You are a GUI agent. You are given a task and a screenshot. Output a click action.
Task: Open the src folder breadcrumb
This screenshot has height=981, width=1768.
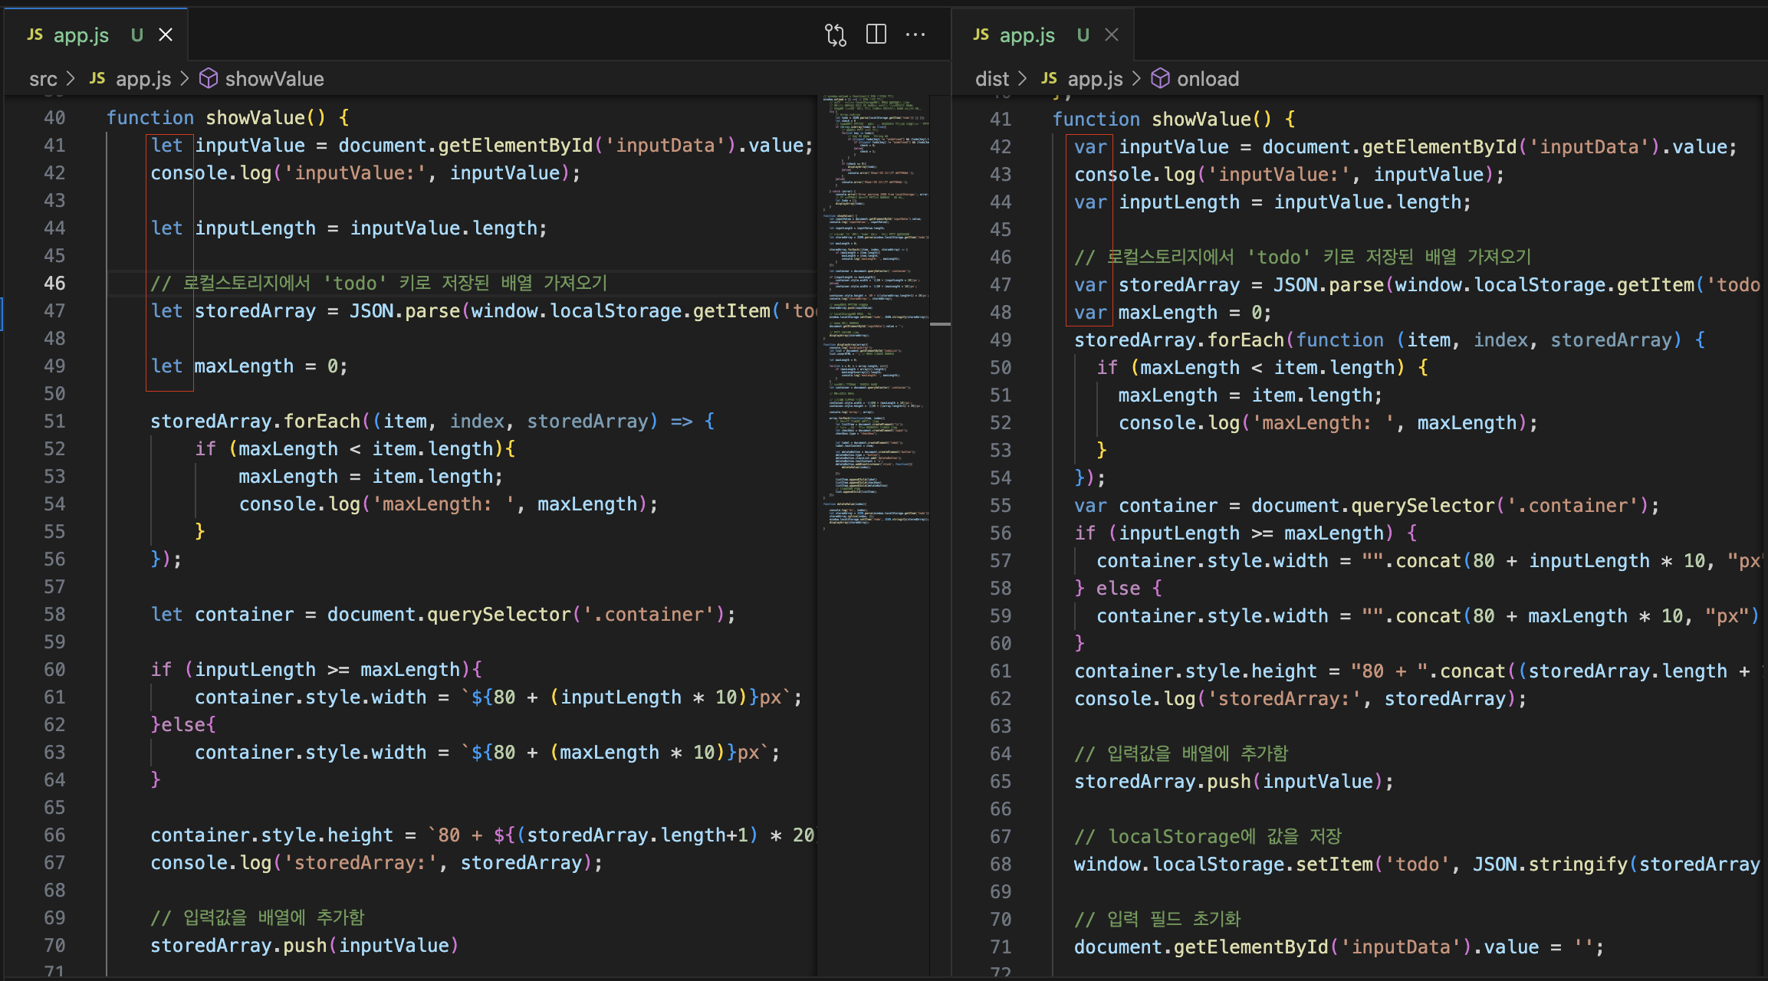43,79
